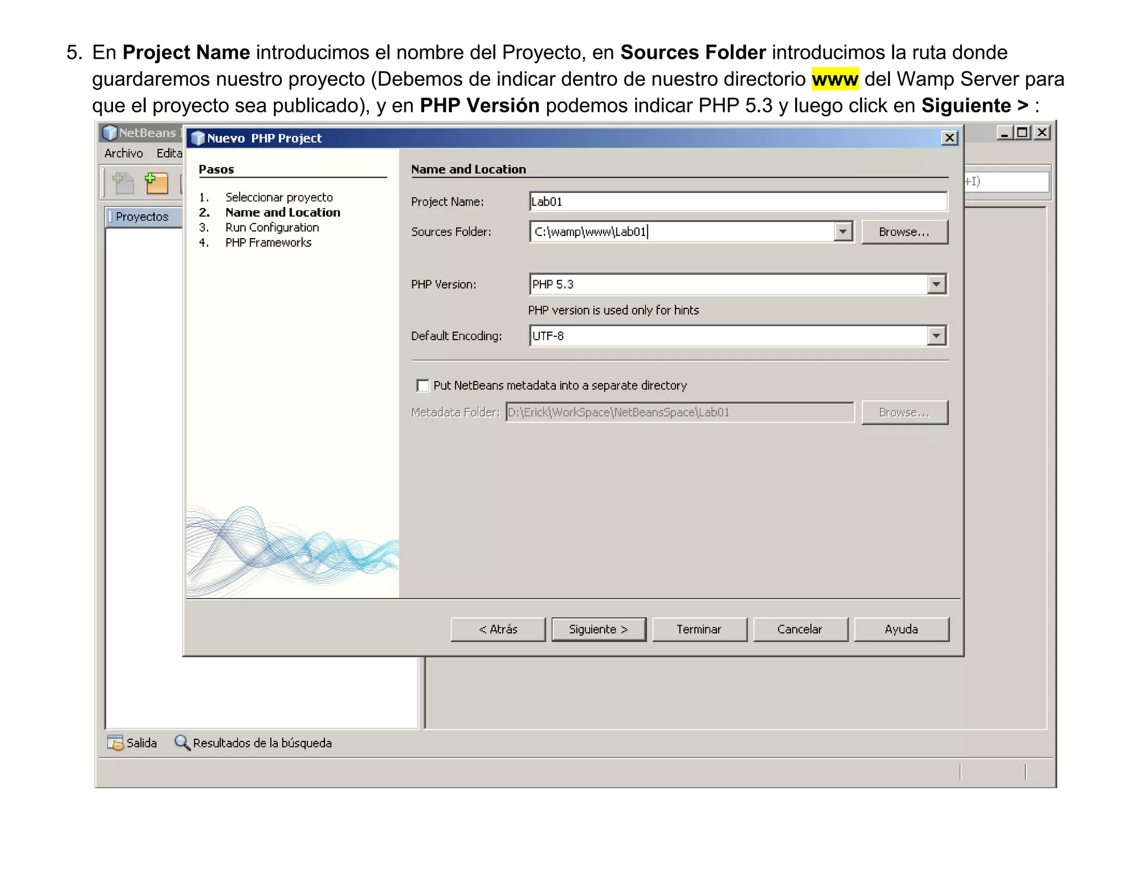
Task: Minimize the NetBeans main window
Action: coord(1004,132)
